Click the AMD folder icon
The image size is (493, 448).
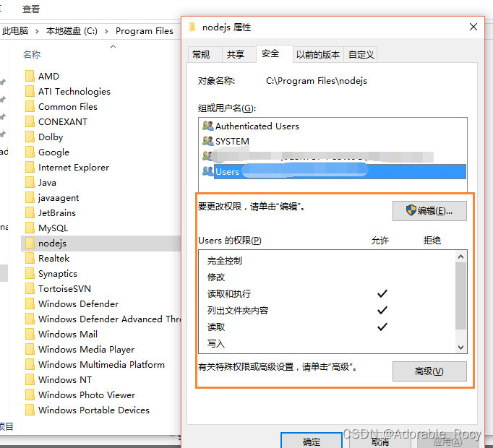click(30, 76)
